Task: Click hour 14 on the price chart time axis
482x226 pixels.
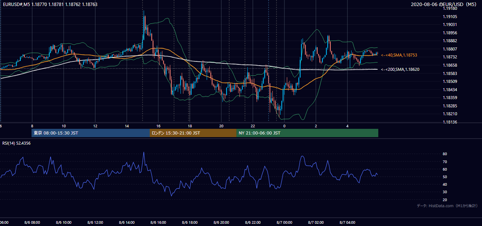Action: click(127, 126)
